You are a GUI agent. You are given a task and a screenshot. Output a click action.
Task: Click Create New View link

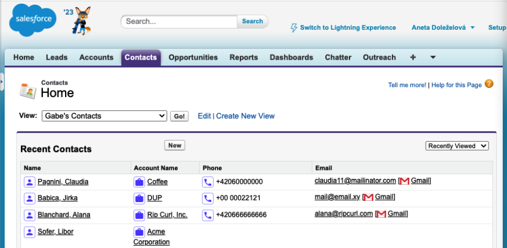point(245,116)
